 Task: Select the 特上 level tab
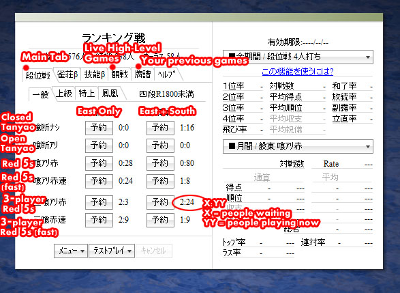click(87, 94)
